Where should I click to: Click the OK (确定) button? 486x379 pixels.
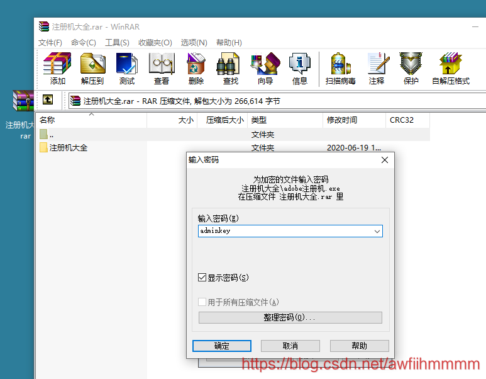tap(221, 346)
